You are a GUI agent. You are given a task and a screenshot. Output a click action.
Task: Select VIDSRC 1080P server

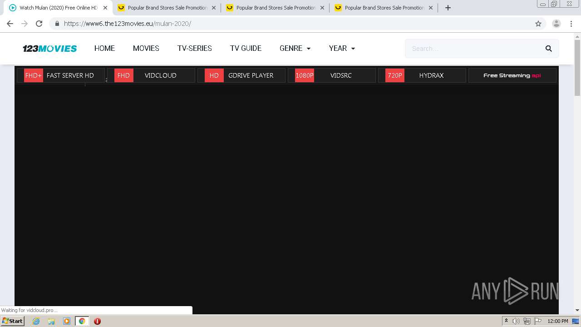tap(332, 75)
